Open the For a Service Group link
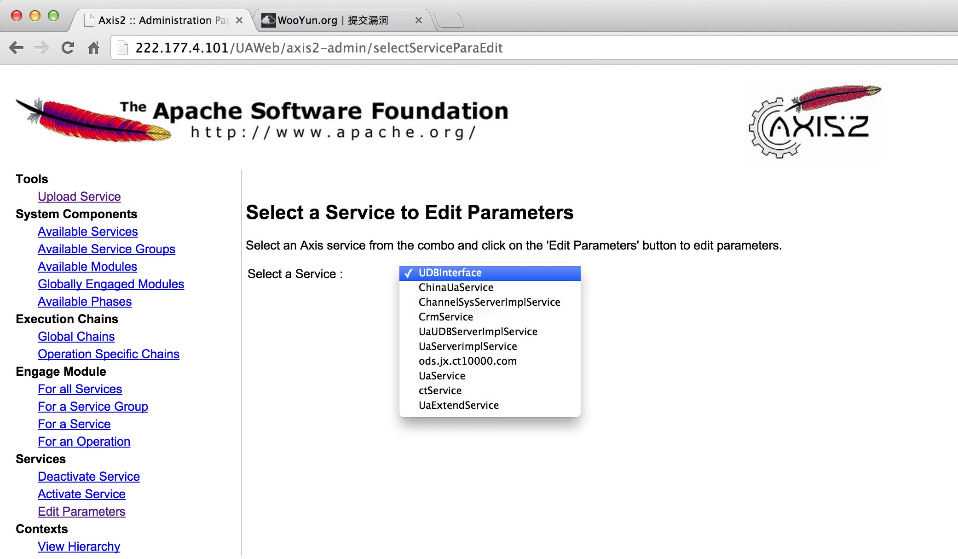Image resolution: width=958 pixels, height=559 pixels. click(x=93, y=407)
